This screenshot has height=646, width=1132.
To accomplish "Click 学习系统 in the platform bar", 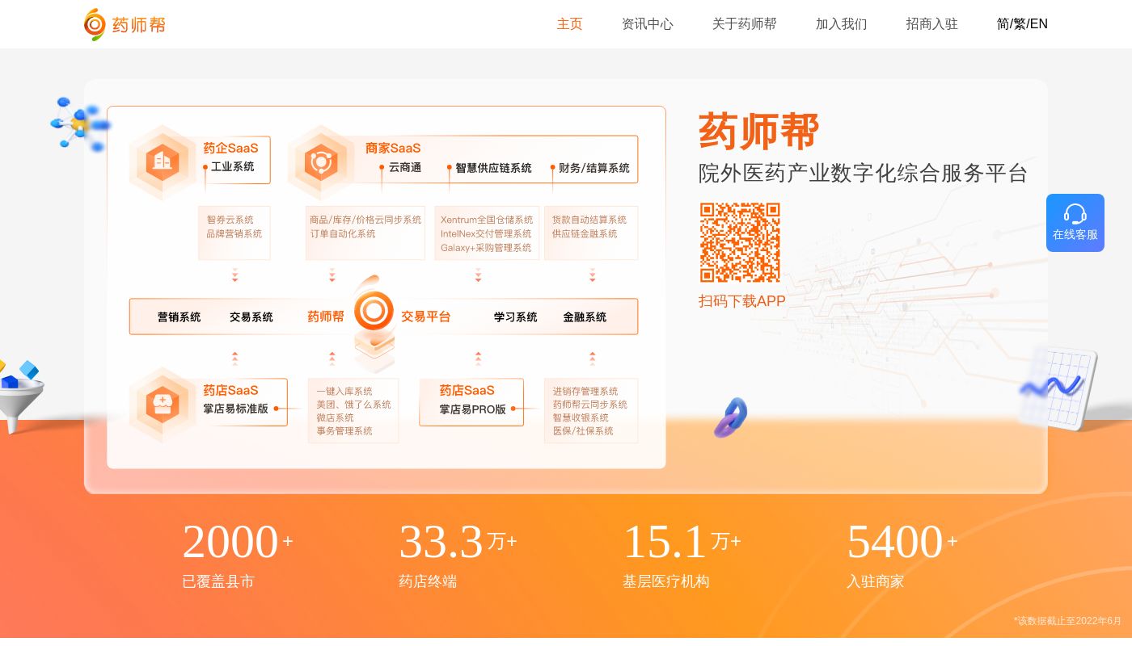I will click(x=516, y=317).
